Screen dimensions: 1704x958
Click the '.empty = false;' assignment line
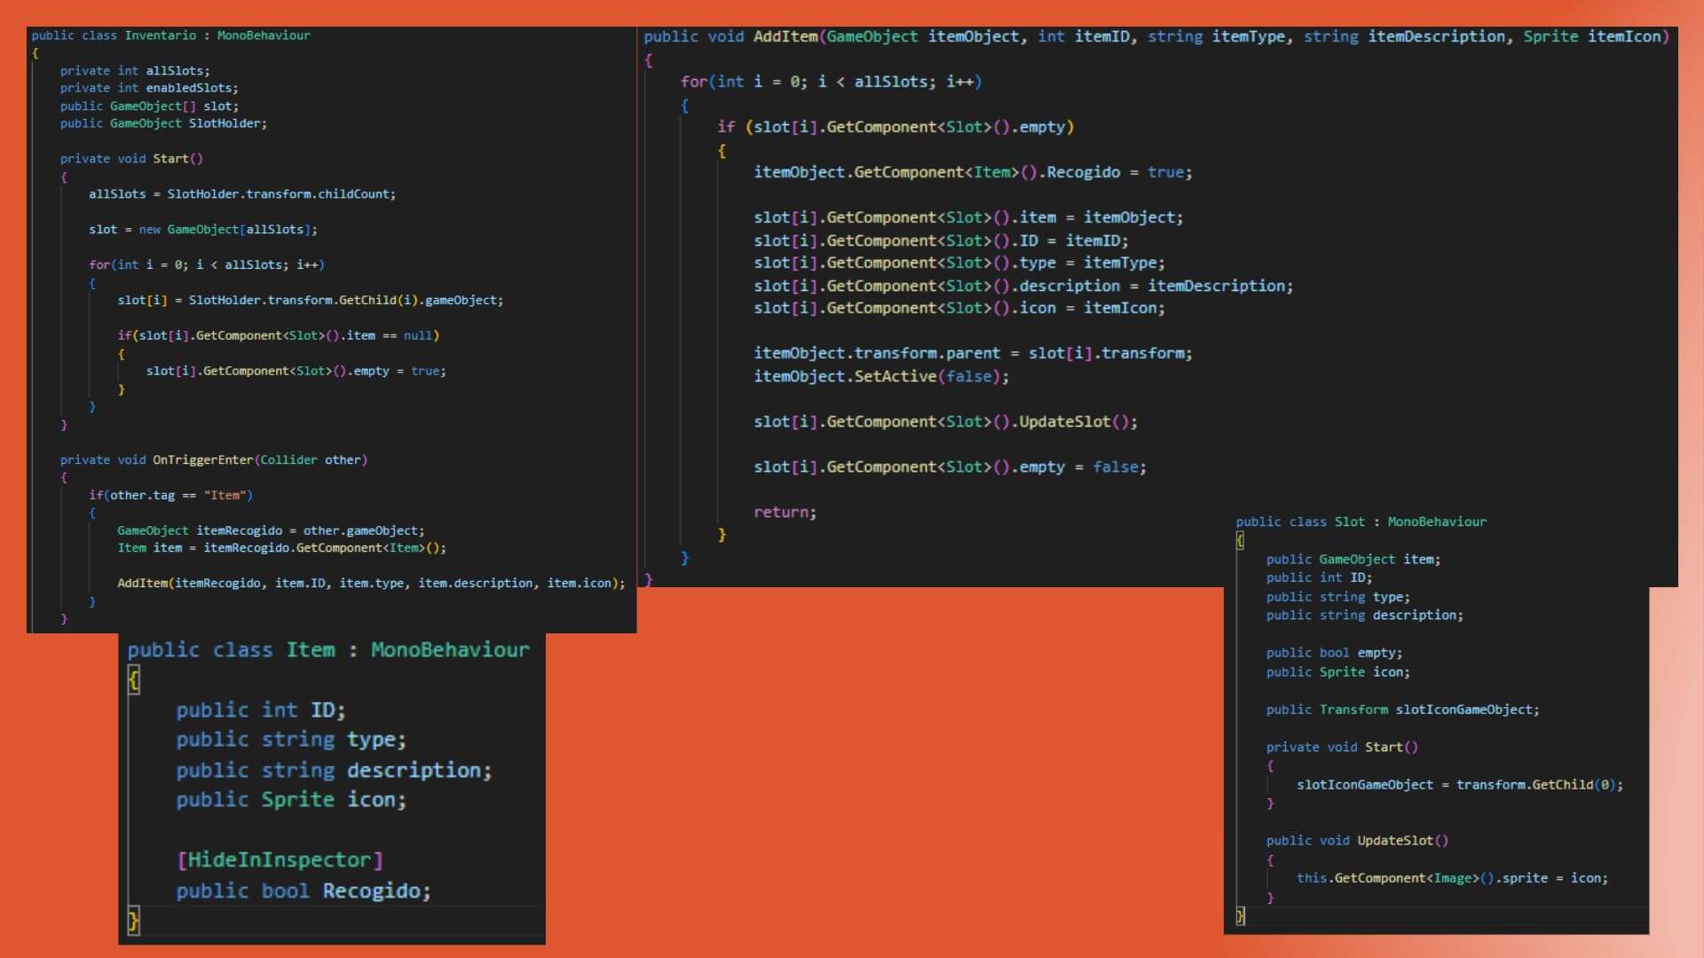click(951, 467)
